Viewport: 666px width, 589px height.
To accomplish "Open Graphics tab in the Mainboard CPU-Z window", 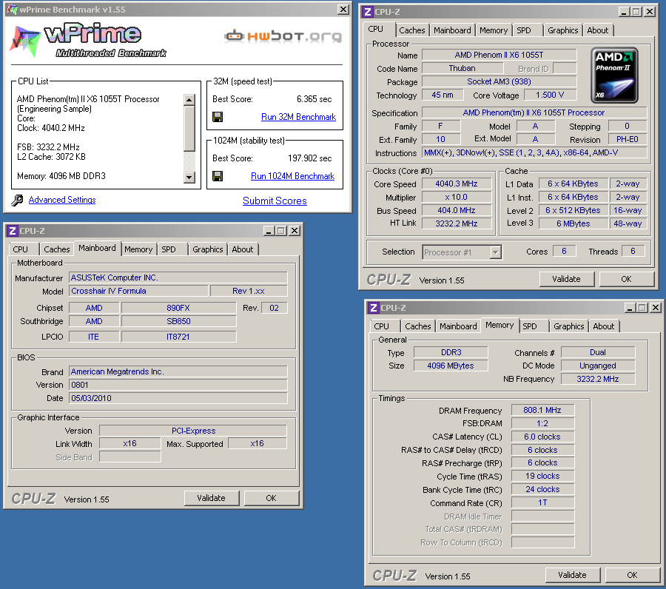I will 207,249.
